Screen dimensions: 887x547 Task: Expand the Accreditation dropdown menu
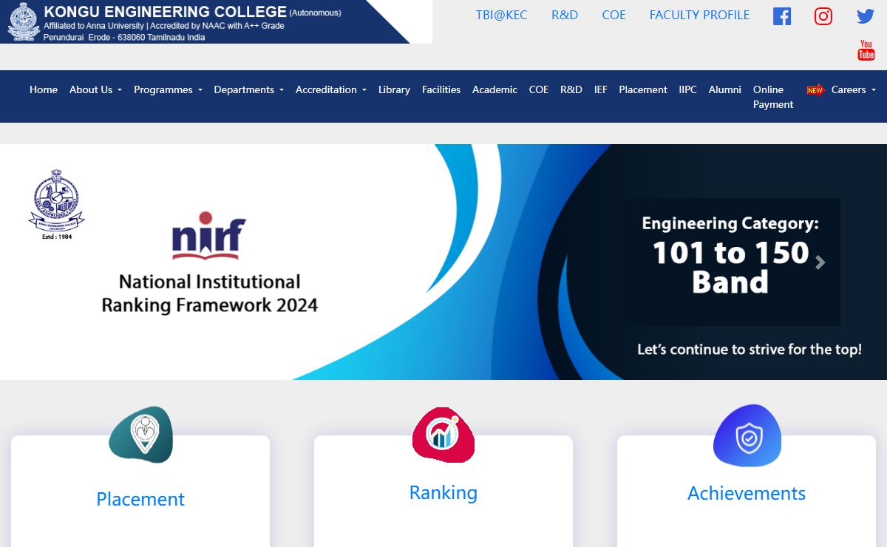pyautogui.click(x=331, y=89)
